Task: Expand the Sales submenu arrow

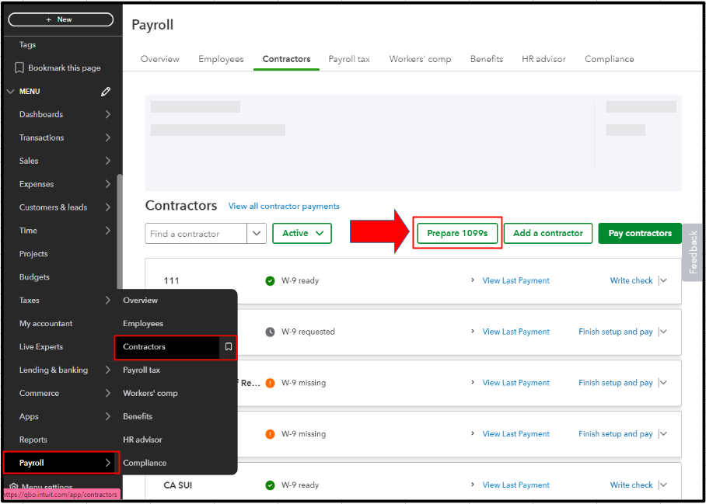Action: [107, 161]
